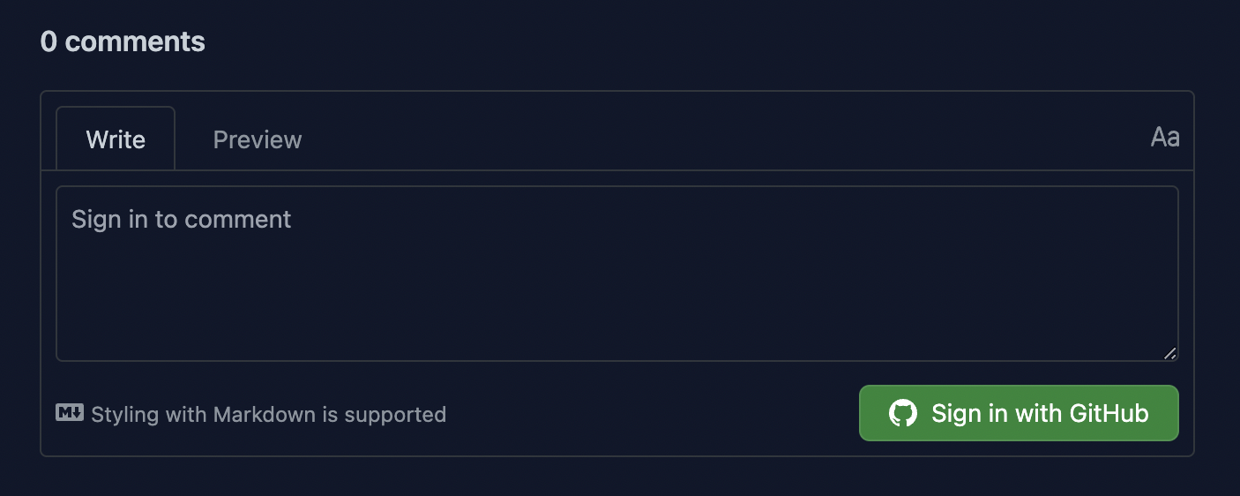Return to the Write editor tab
The width and height of the screenshot is (1240, 496).
(x=116, y=139)
